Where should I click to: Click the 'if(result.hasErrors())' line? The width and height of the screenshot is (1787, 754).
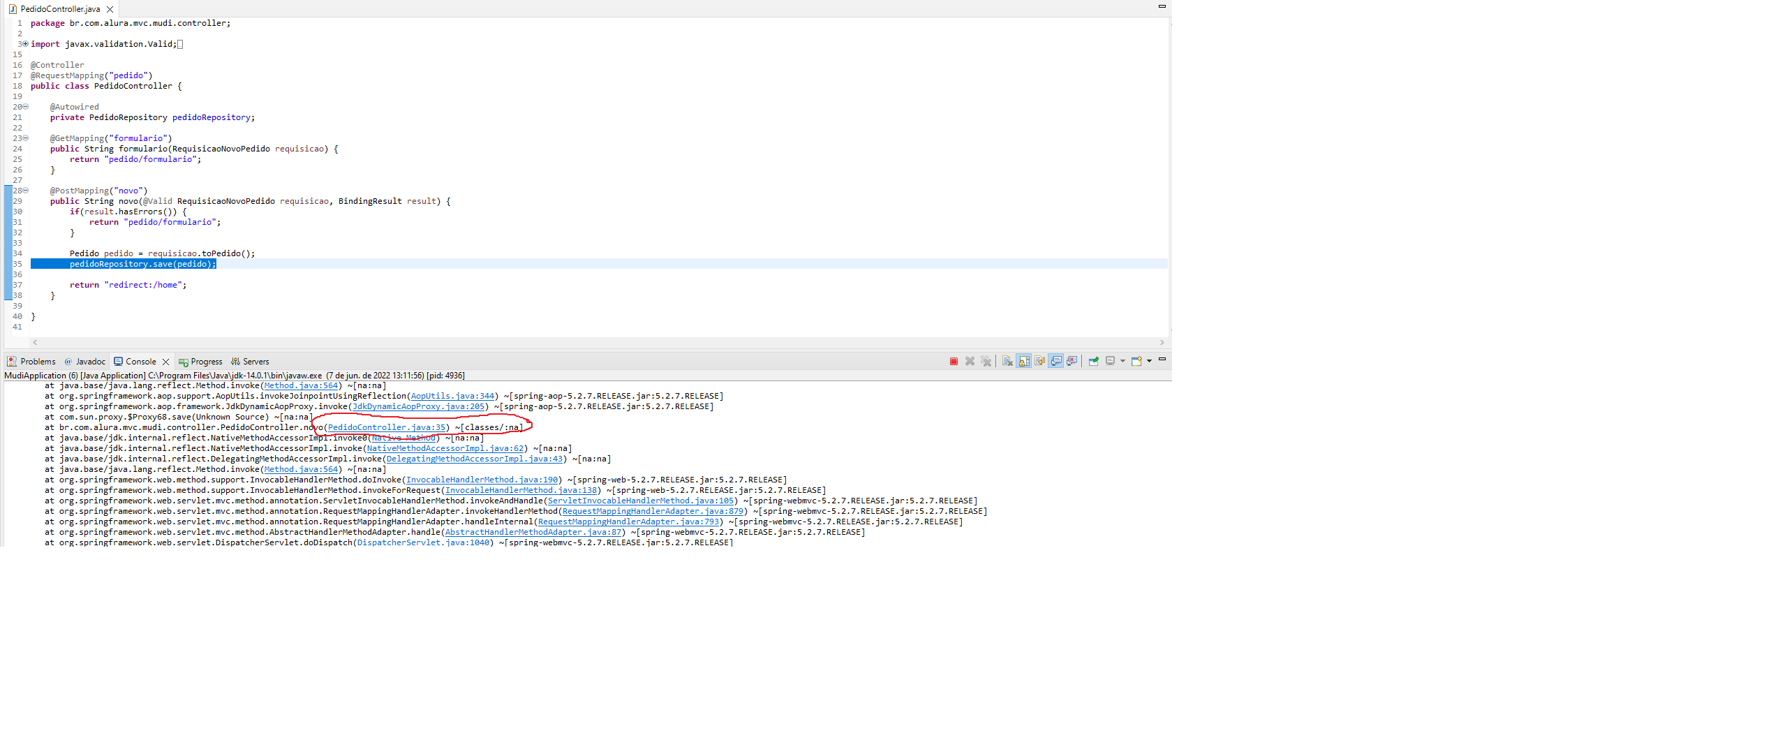[128, 212]
